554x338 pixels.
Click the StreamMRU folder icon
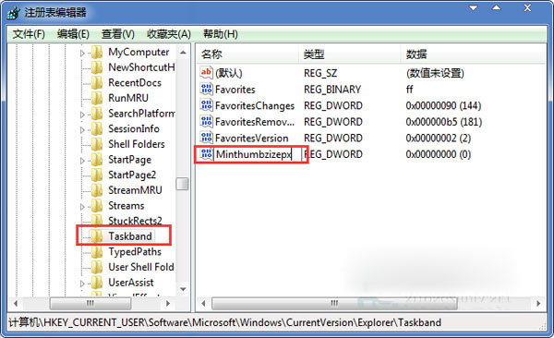click(x=97, y=190)
